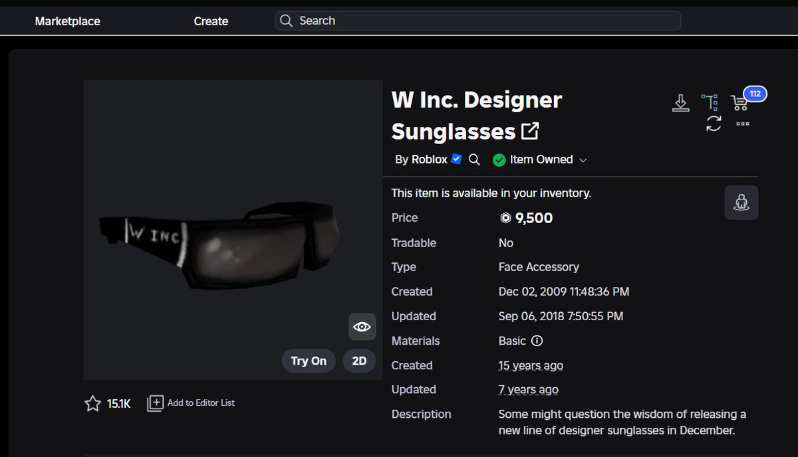The width and height of the screenshot is (798, 457).
Task: Click Add to Editor List text
Action: (x=201, y=403)
